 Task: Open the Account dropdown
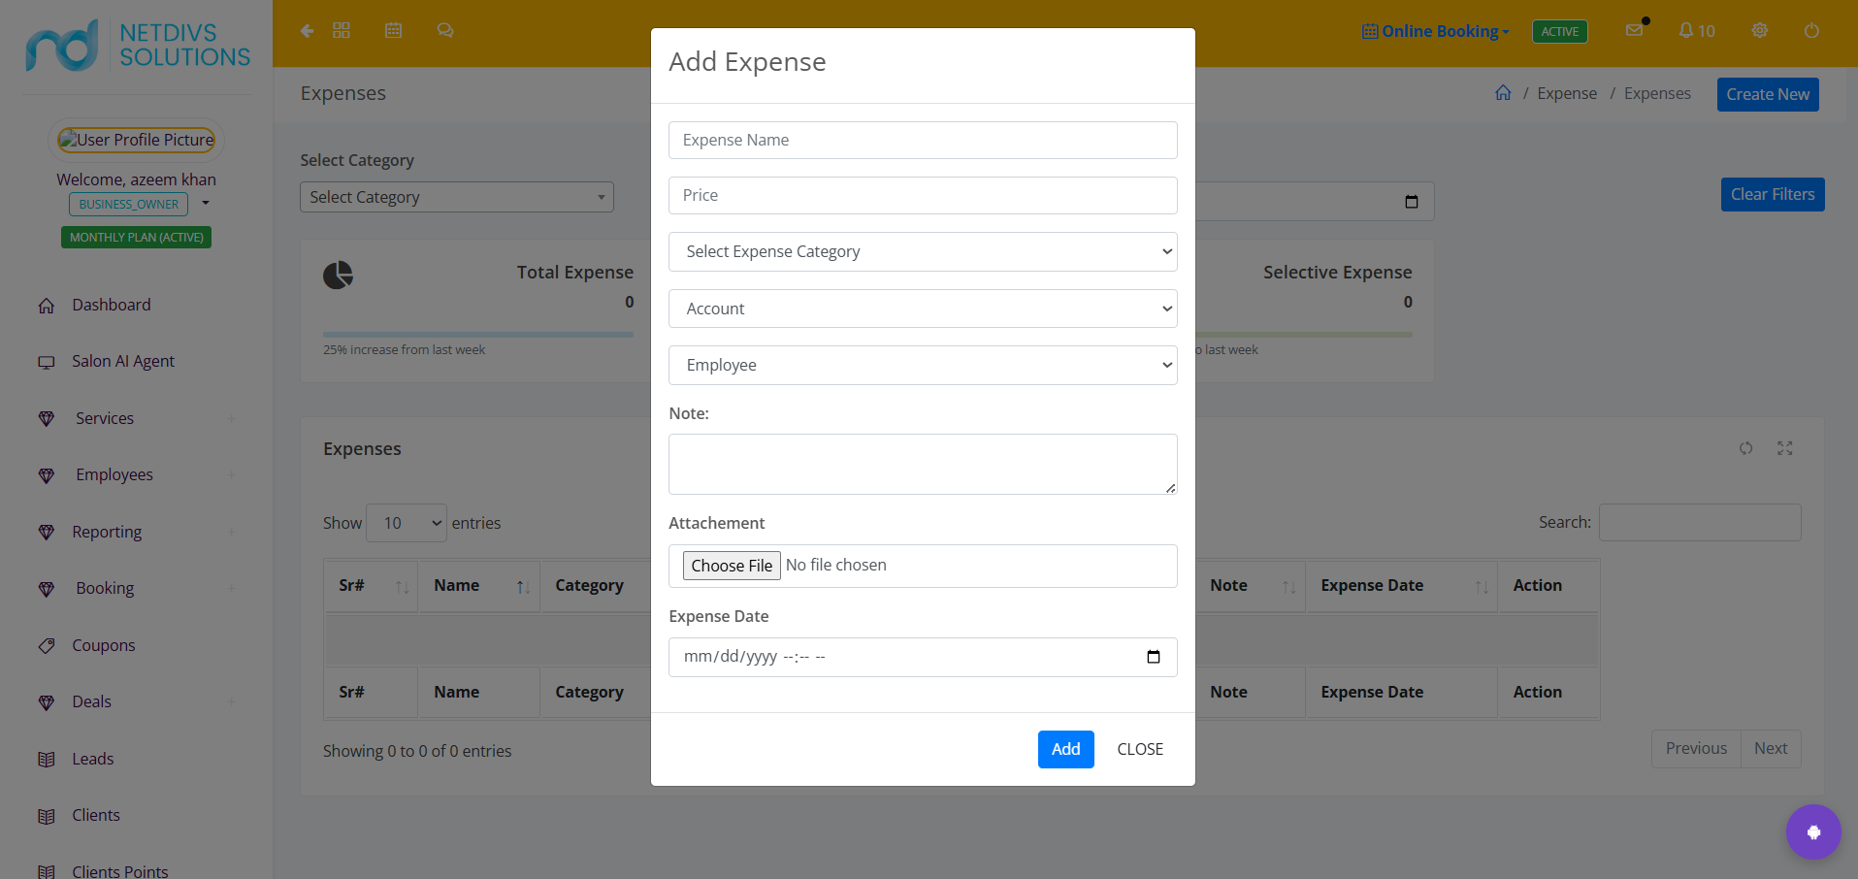pos(923,309)
